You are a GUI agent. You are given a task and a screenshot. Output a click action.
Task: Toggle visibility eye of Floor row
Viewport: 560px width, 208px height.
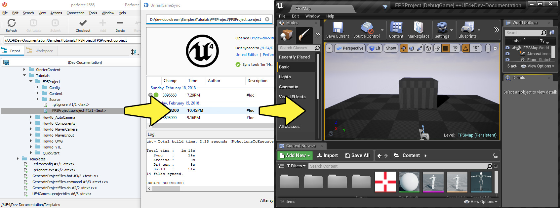tap(507, 60)
